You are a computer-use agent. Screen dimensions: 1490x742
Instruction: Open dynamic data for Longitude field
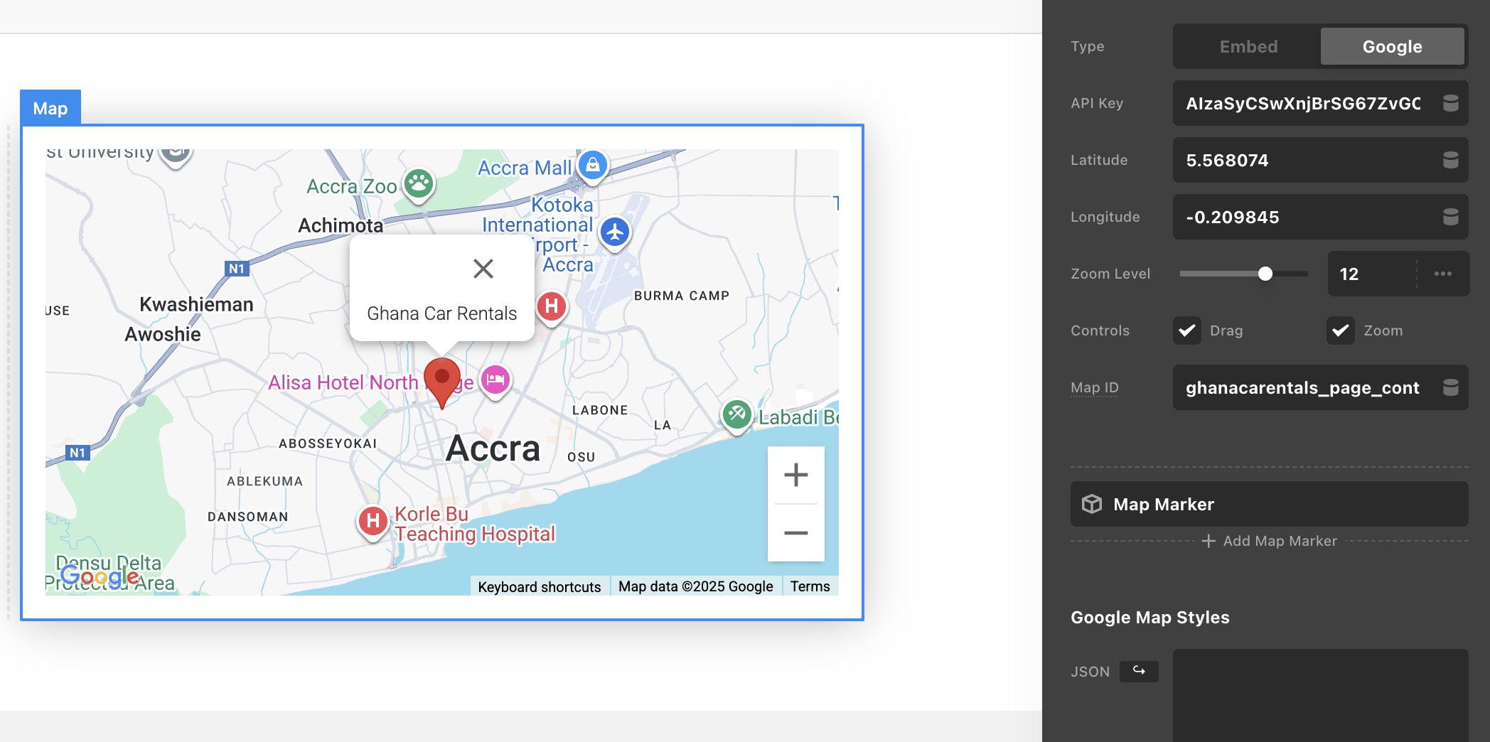[x=1451, y=217]
